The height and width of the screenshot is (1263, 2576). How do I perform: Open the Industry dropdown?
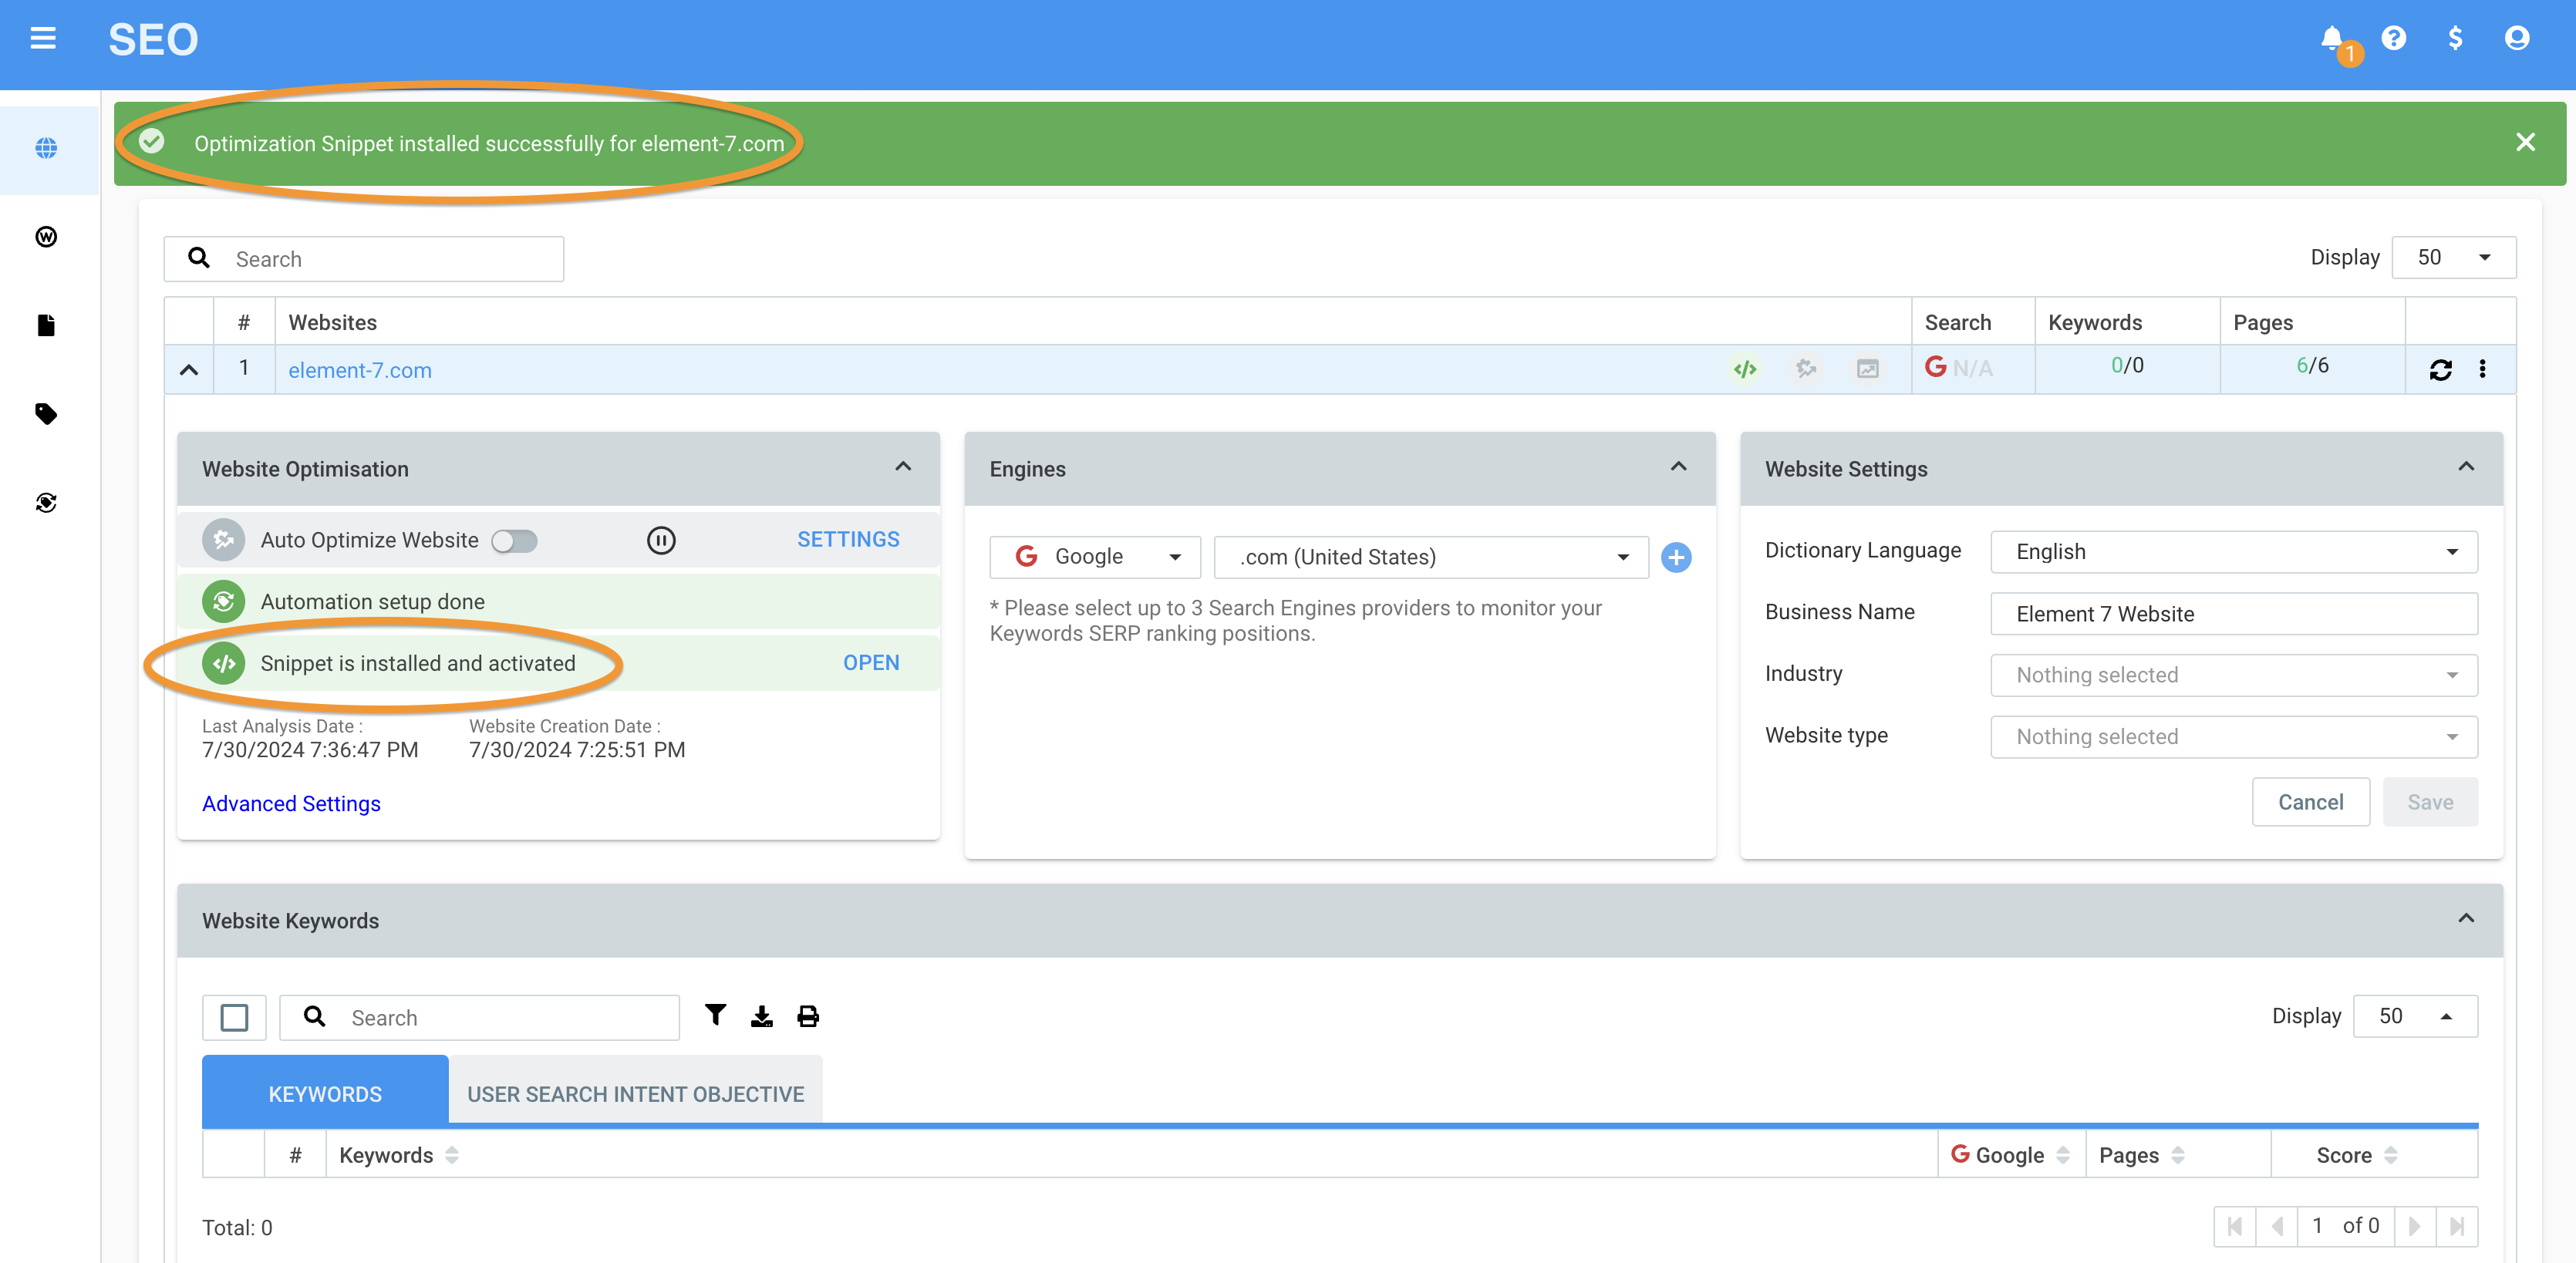click(2233, 675)
